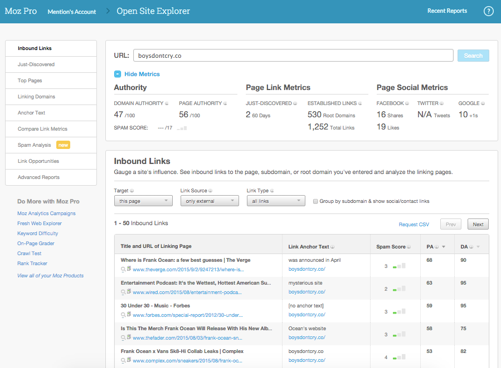
Task: Click the cached-page icon in the Forbes row
Action: pyautogui.click(x=129, y=314)
